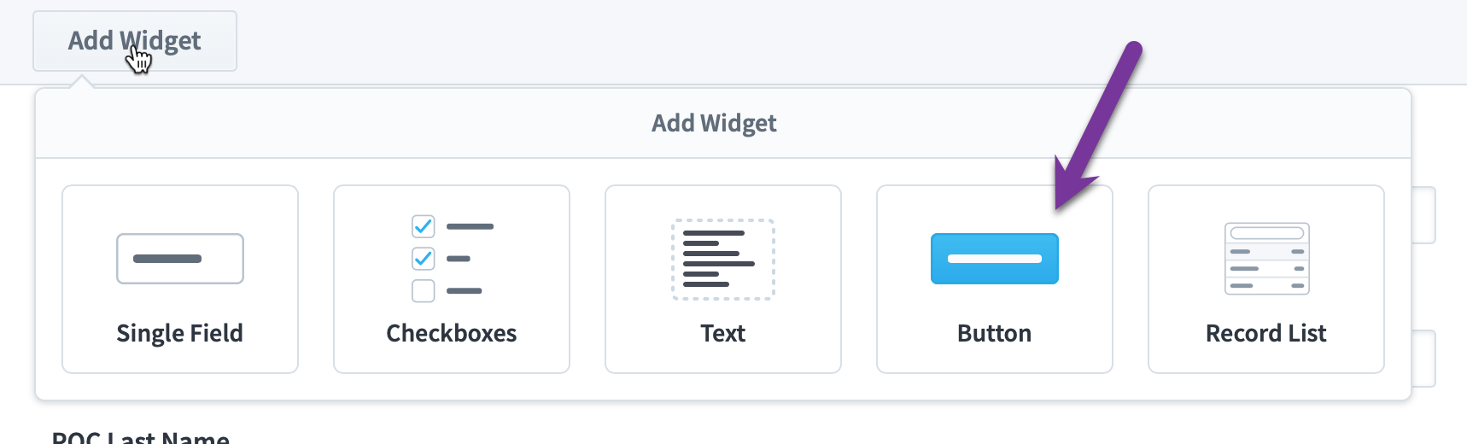Click the Button widget label

point(995,333)
